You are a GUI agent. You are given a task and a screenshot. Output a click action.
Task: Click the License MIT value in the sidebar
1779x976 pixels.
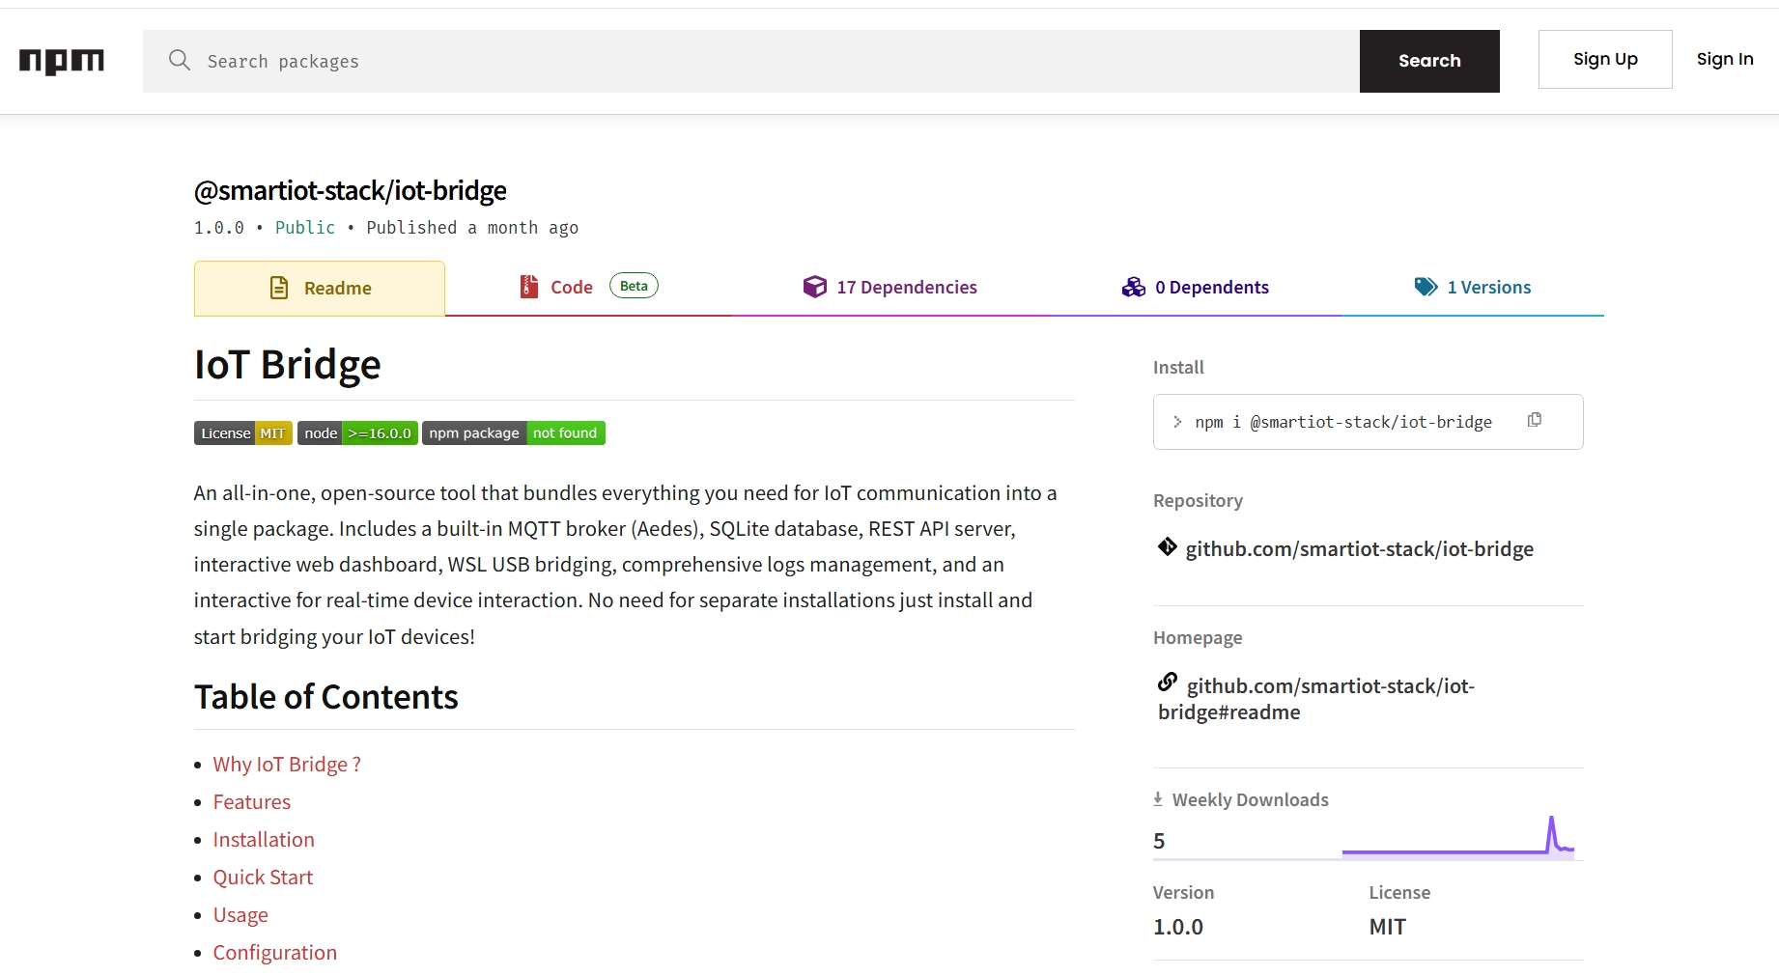[1388, 927]
